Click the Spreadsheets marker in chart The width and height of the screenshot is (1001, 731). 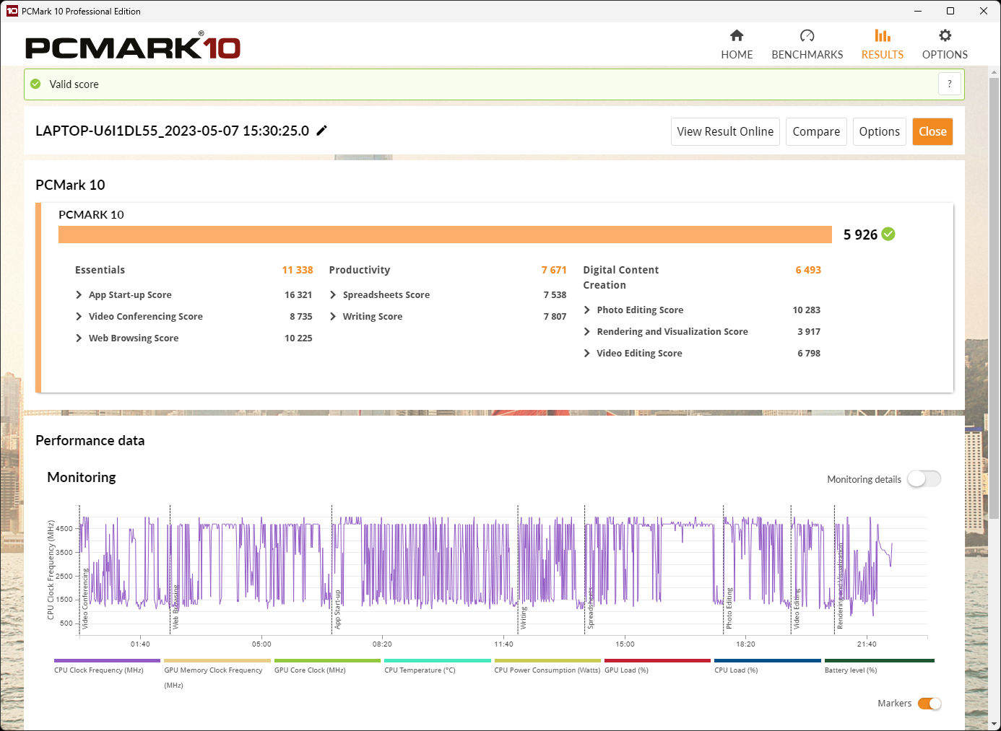point(590,608)
